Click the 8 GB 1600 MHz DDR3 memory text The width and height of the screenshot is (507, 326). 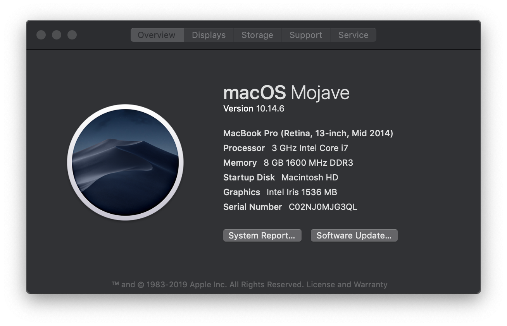(308, 163)
